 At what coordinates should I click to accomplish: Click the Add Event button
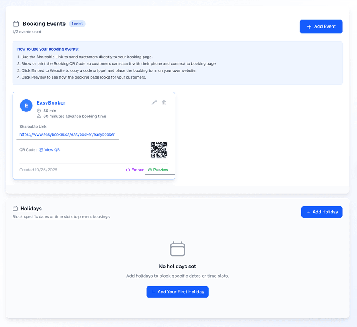coord(321,26)
